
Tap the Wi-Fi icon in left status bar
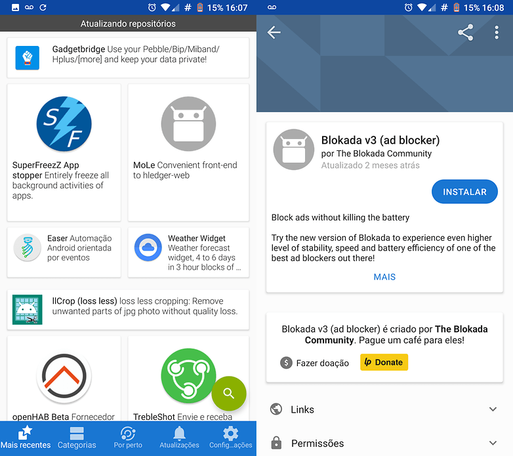pyautogui.click(x=165, y=7)
